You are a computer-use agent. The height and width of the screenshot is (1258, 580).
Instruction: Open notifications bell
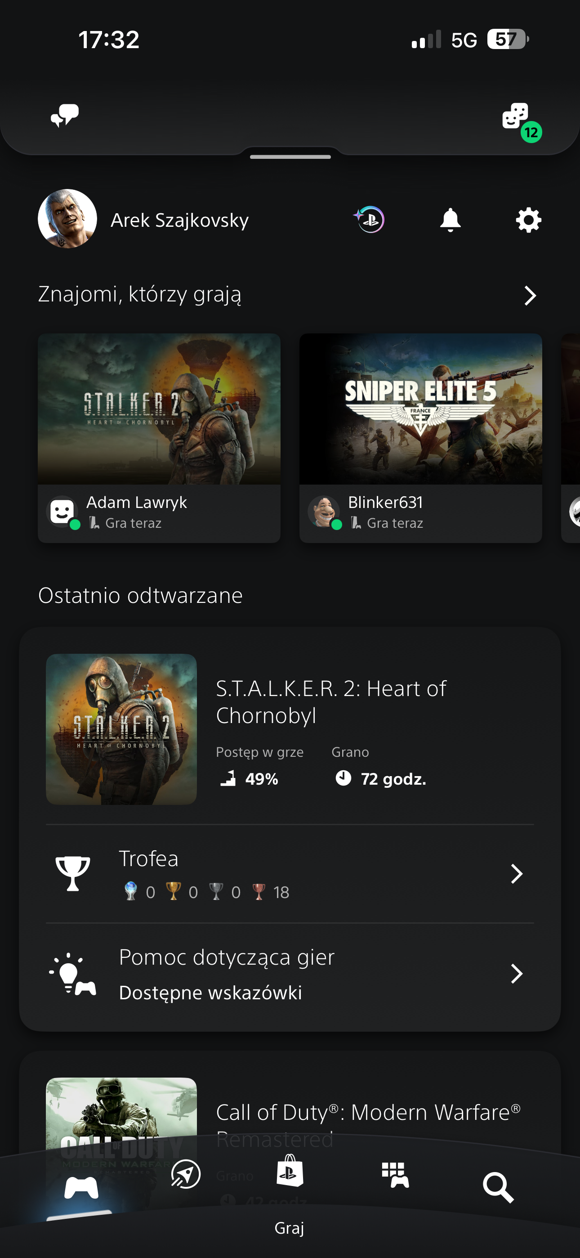click(x=450, y=220)
